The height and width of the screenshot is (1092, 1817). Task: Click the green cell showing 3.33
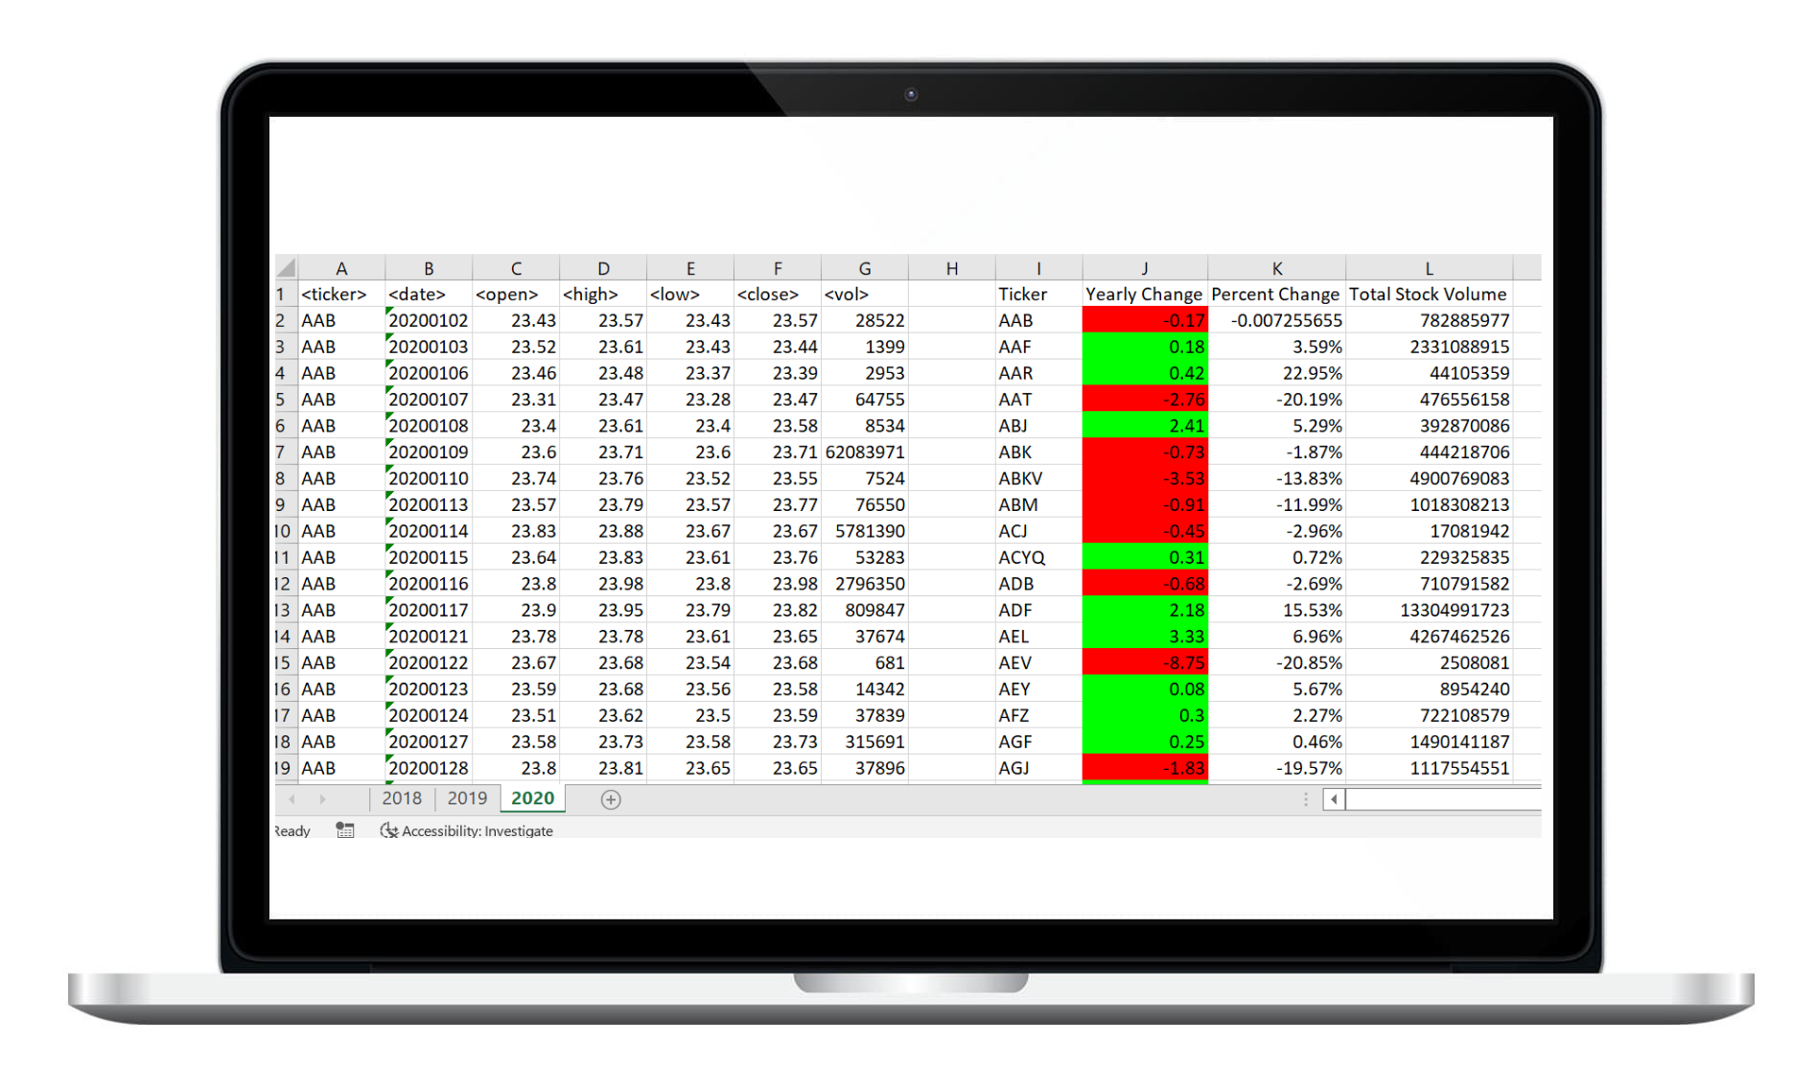[1144, 637]
